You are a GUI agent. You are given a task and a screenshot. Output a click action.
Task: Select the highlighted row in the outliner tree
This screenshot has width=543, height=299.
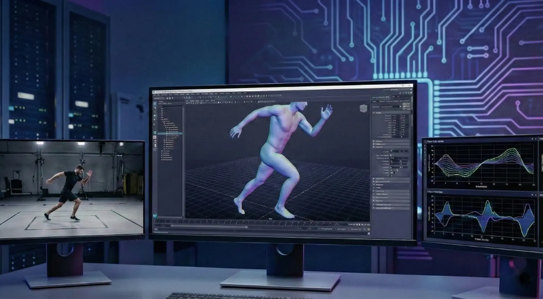pyautogui.click(x=170, y=134)
